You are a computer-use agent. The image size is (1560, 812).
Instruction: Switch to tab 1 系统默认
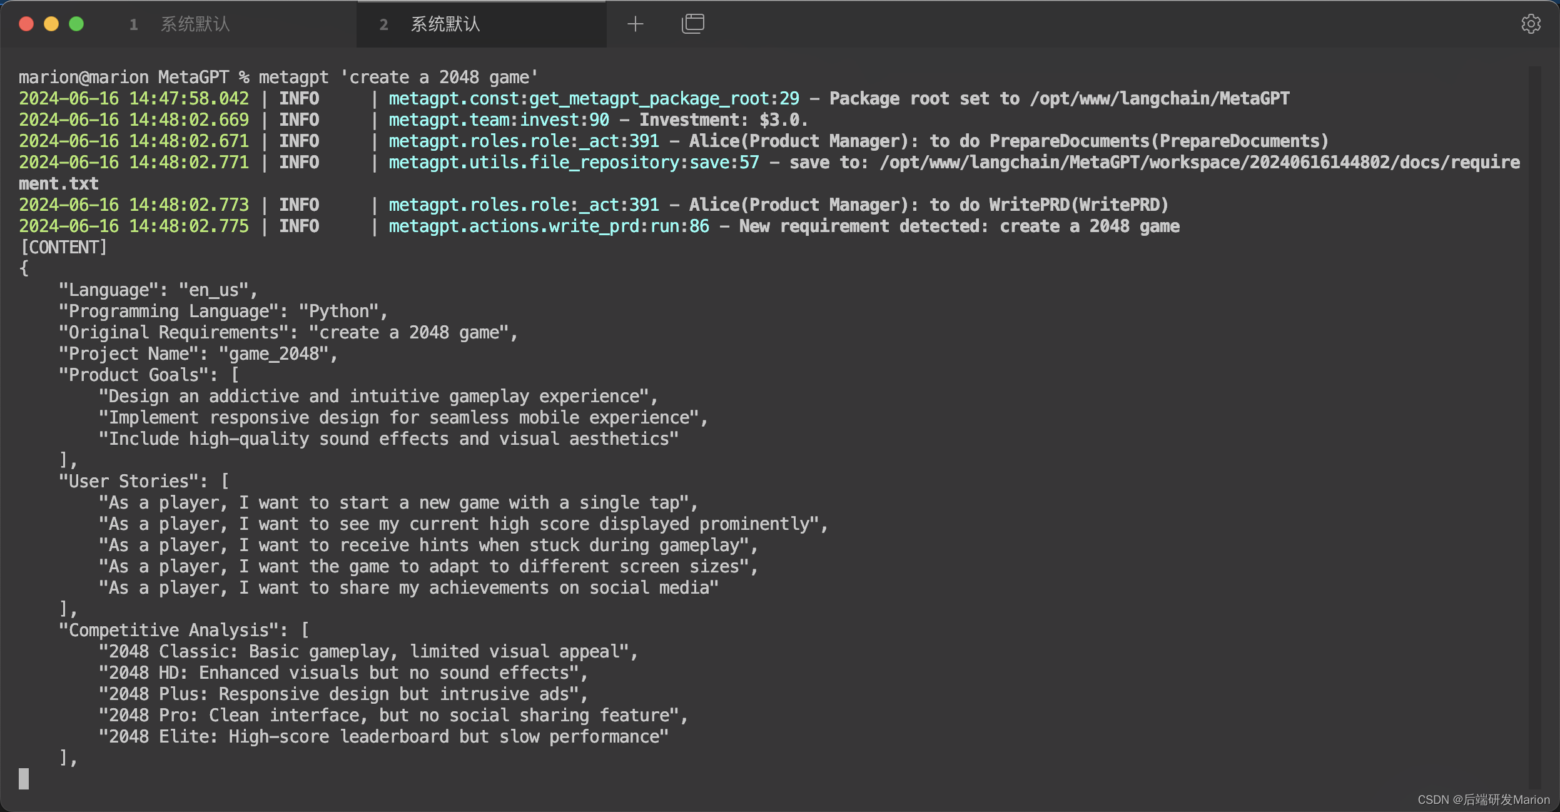coord(195,24)
